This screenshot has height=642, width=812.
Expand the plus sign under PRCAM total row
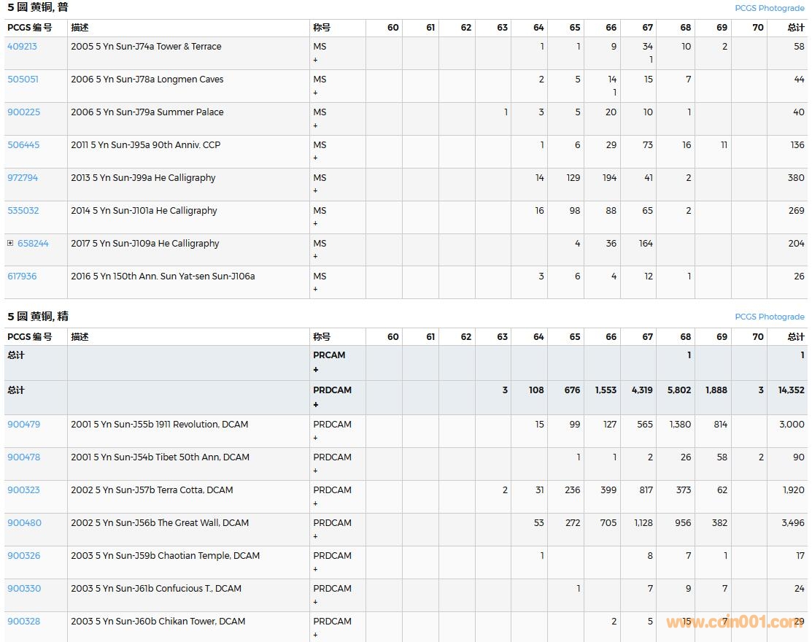point(316,370)
